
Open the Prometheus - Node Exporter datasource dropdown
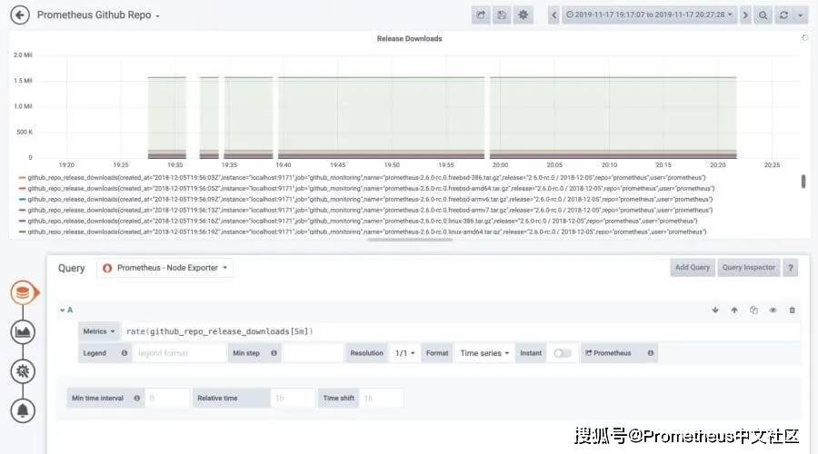[x=165, y=268]
